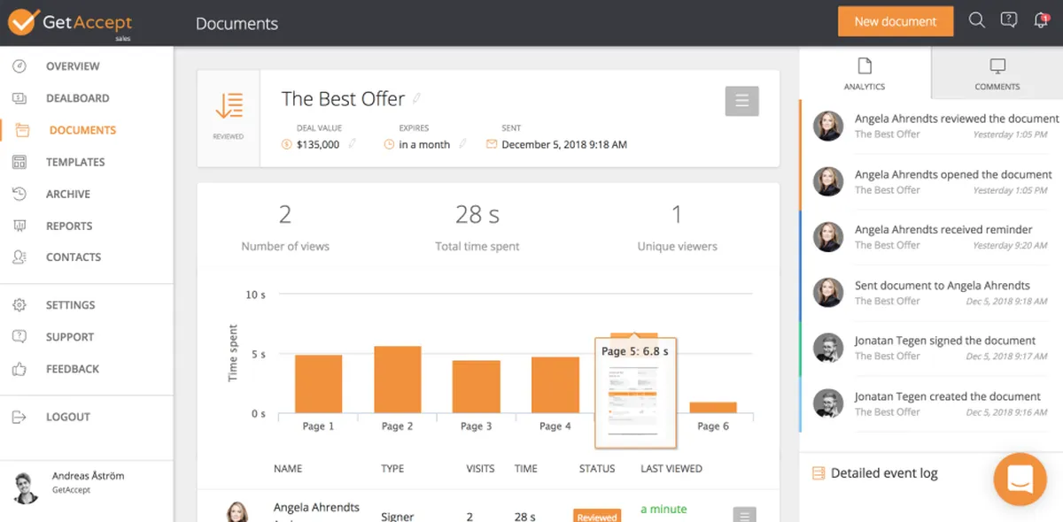The height and width of the screenshot is (522, 1063).
Task: Click the expires clock icon
Action: [x=389, y=144]
